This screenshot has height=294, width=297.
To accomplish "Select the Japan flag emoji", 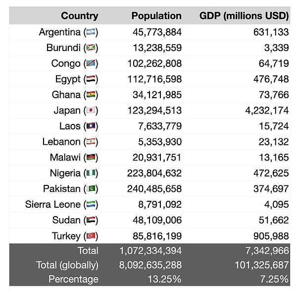I will pos(91,111).
